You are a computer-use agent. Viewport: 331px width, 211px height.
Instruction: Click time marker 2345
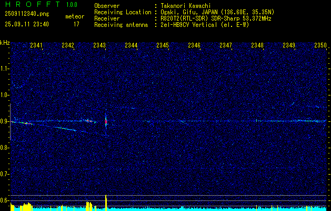(163, 45)
